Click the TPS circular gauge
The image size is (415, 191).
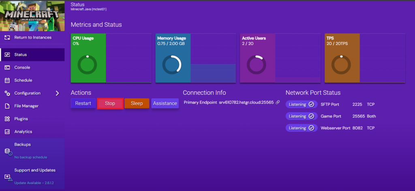point(341,65)
